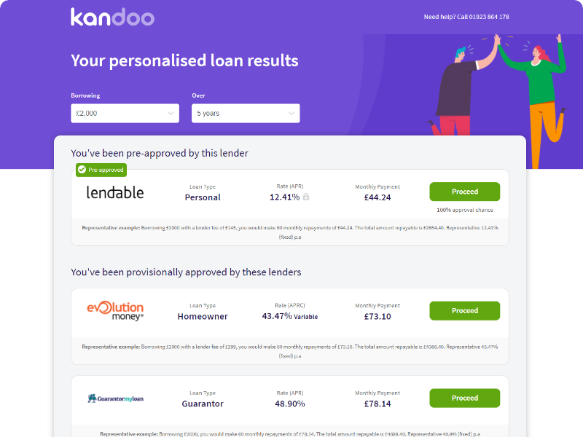Proceed with the lendable personal loan
The width and height of the screenshot is (583, 437).
(x=464, y=192)
